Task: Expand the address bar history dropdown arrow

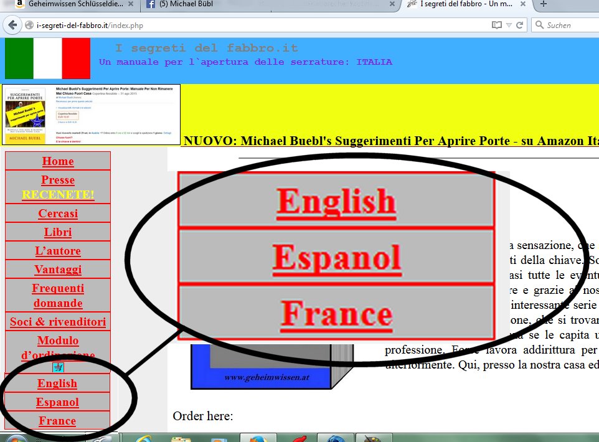Action: click(509, 26)
